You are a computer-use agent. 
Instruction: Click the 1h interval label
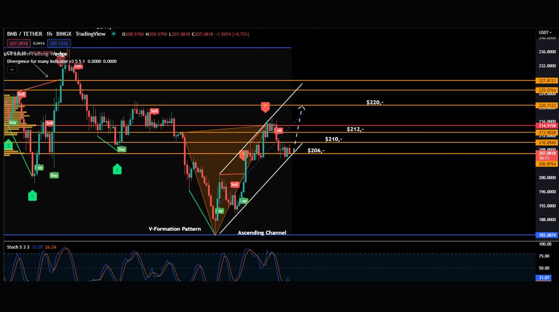point(49,34)
